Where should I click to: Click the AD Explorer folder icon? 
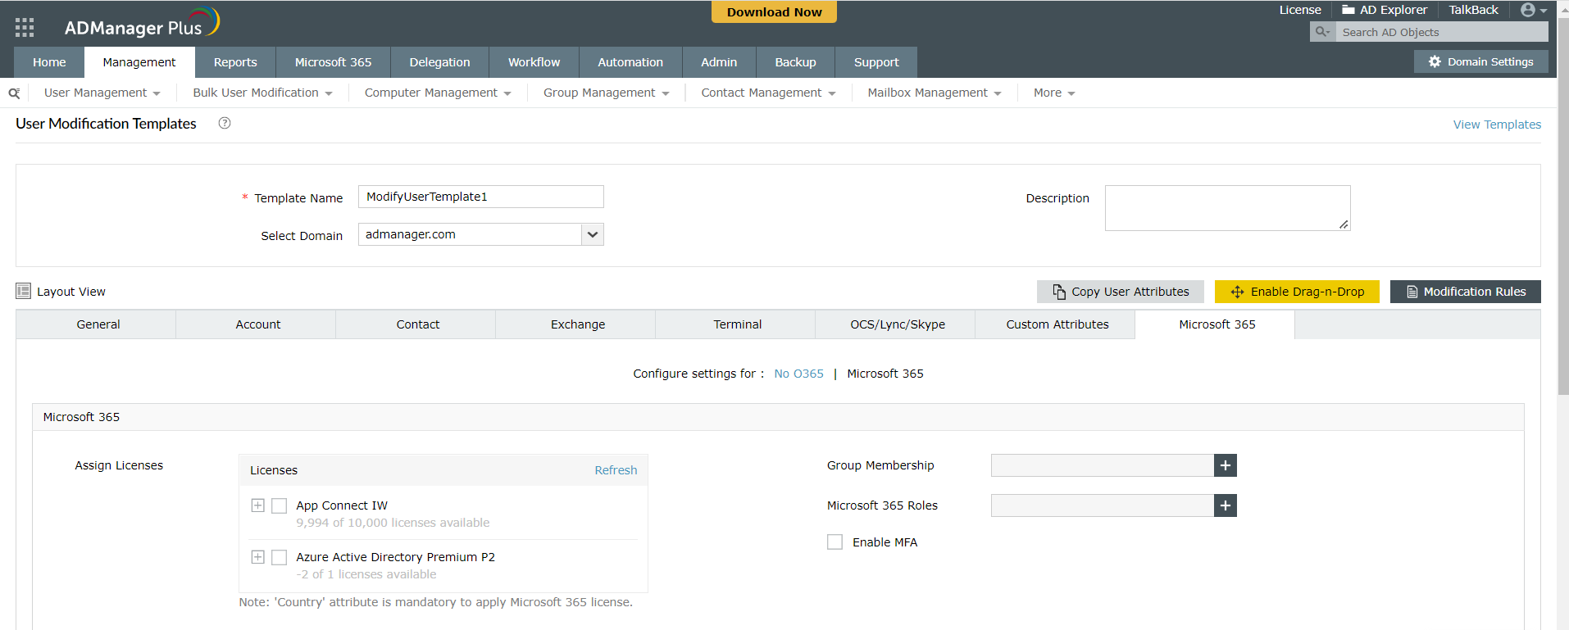point(1348,10)
